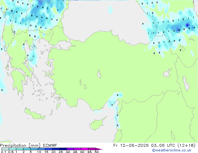Select the 30–35 mm purple legend swatch
The width and height of the screenshot is (198, 153).
(x=70, y=149)
